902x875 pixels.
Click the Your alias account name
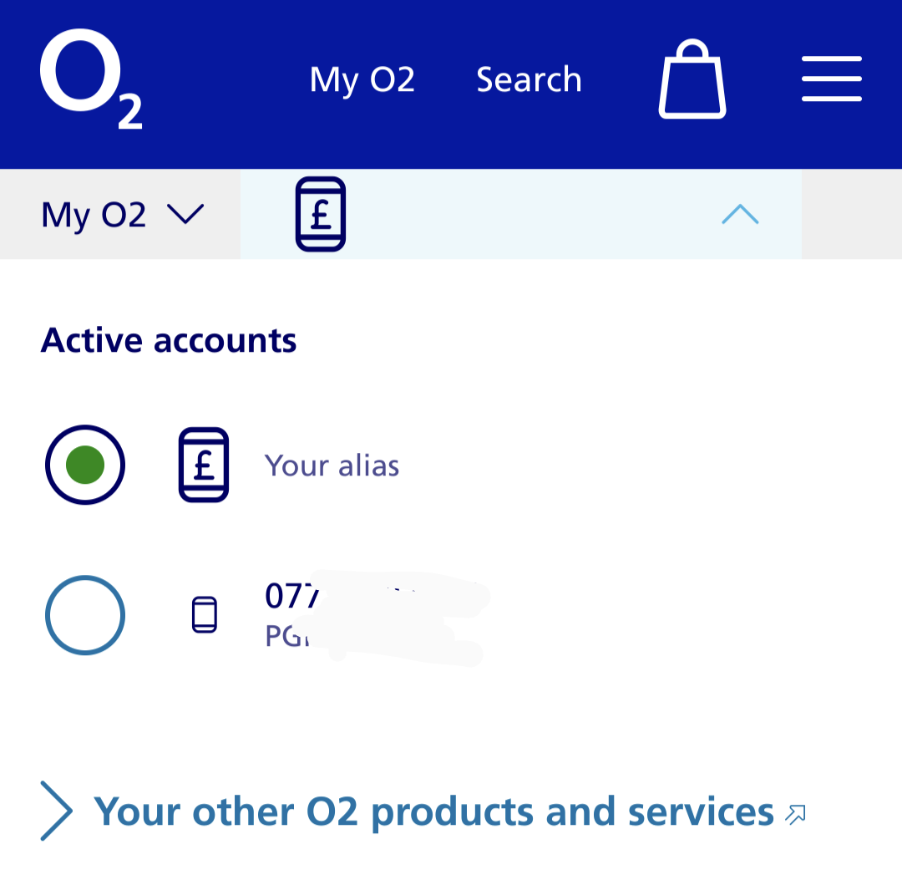coord(331,465)
